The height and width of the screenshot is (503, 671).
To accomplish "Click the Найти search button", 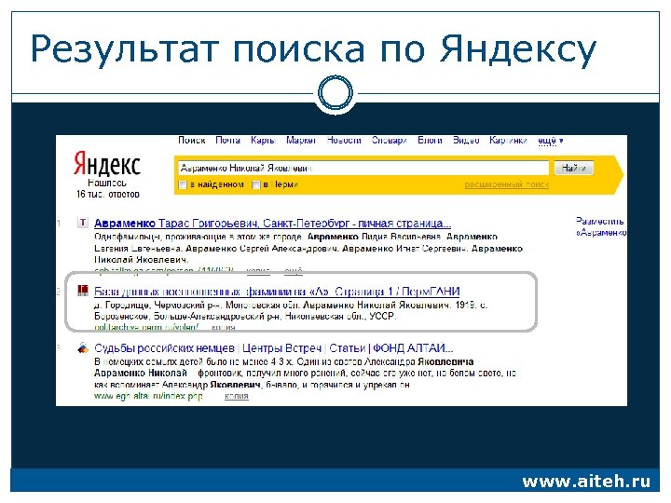I will pyautogui.click(x=574, y=168).
